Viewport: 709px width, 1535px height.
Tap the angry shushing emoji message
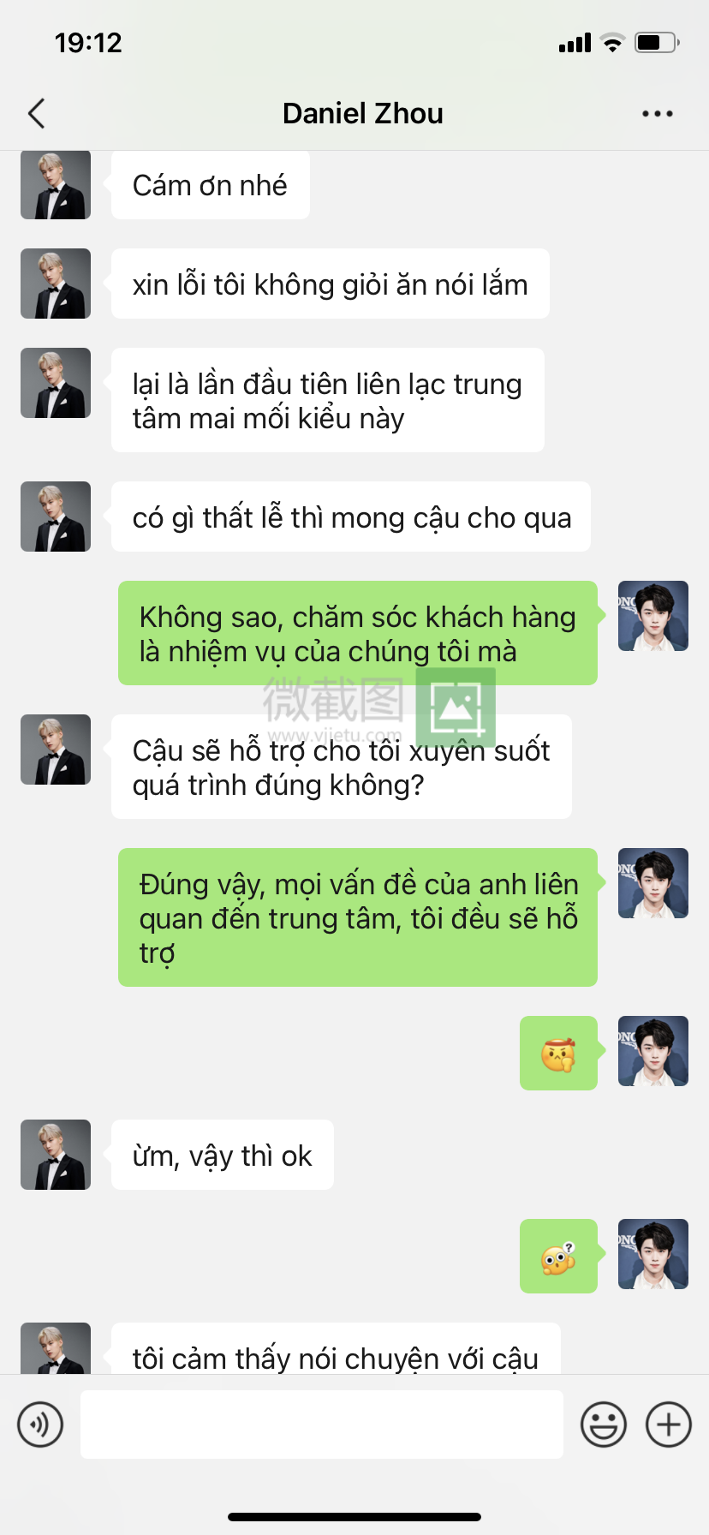(558, 1053)
